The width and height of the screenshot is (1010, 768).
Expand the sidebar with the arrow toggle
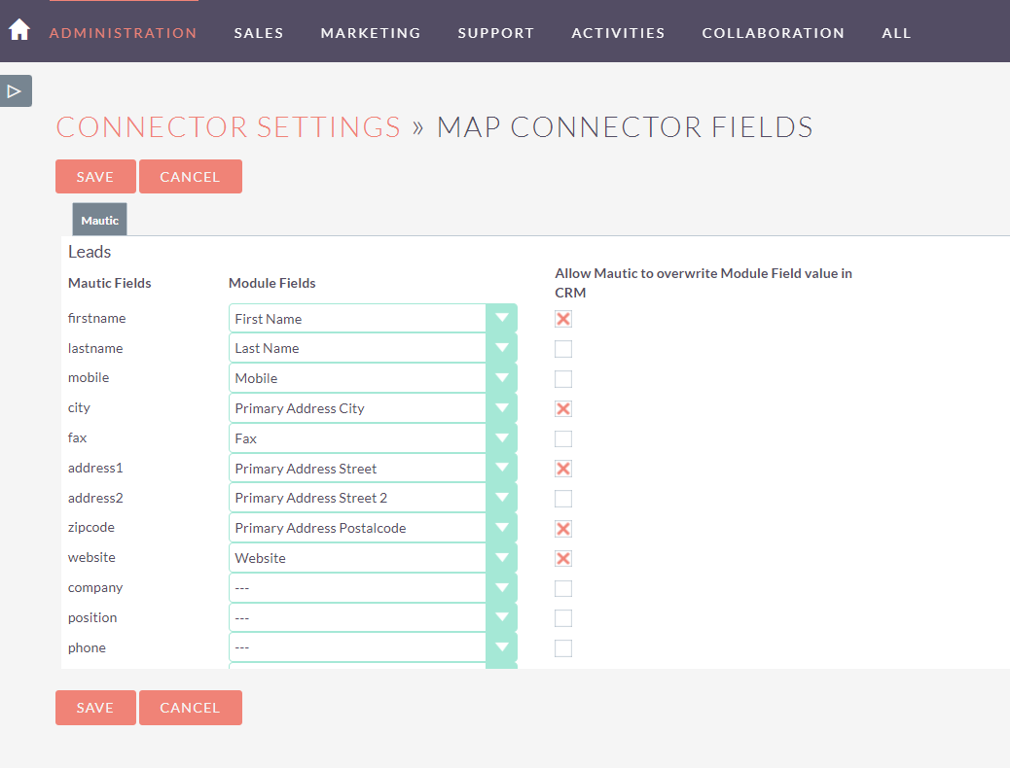pos(16,91)
